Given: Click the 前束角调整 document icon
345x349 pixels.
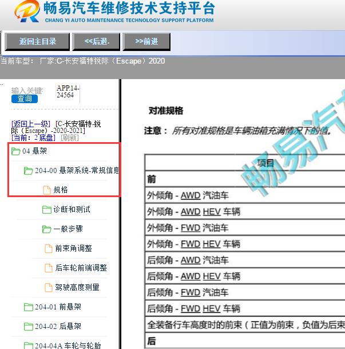Looking at the screenshot, I should [49, 249].
